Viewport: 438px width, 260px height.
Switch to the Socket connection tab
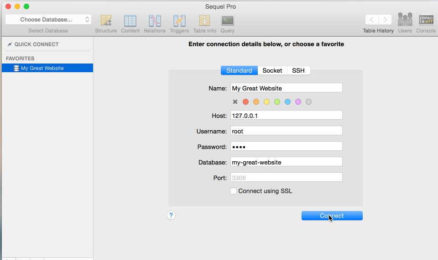pos(272,70)
